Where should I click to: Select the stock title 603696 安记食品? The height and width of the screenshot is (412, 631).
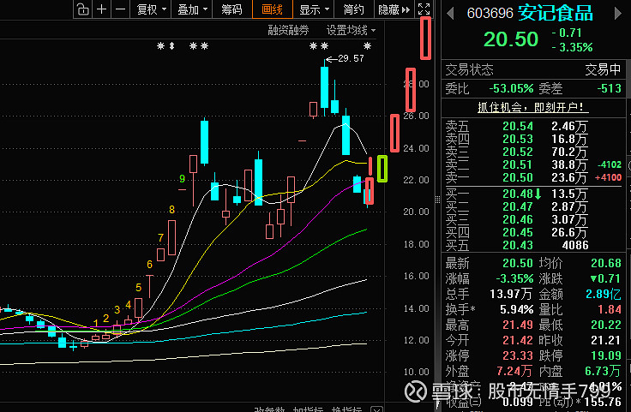tap(530, 13)
